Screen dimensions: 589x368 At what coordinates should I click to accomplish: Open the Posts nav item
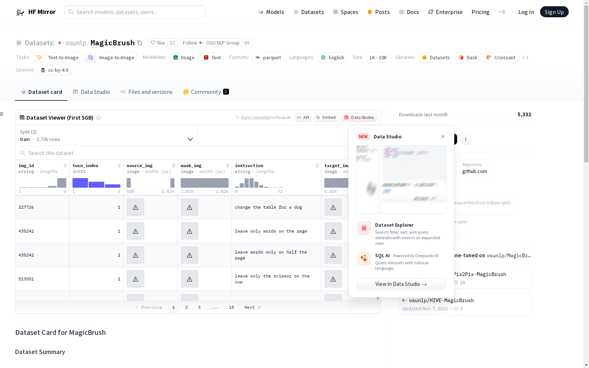click(x=378, y=12)
